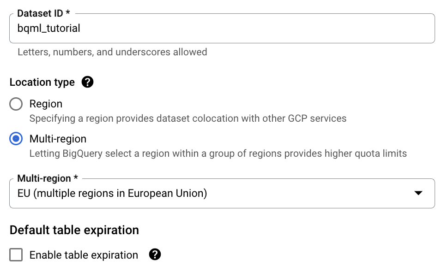
Task: Select the Region radio button
Action: [x=15, y=104]
